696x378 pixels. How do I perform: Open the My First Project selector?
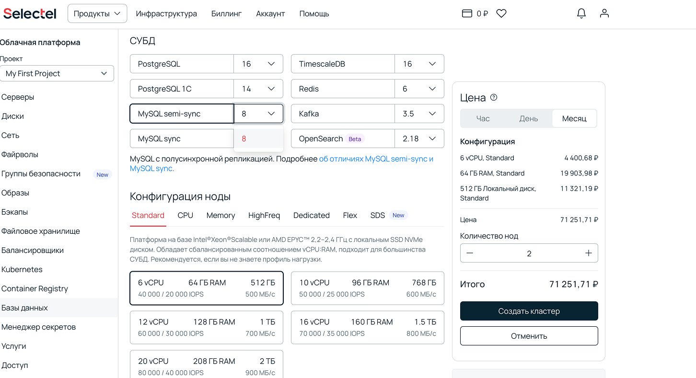[x=57, y=73]
